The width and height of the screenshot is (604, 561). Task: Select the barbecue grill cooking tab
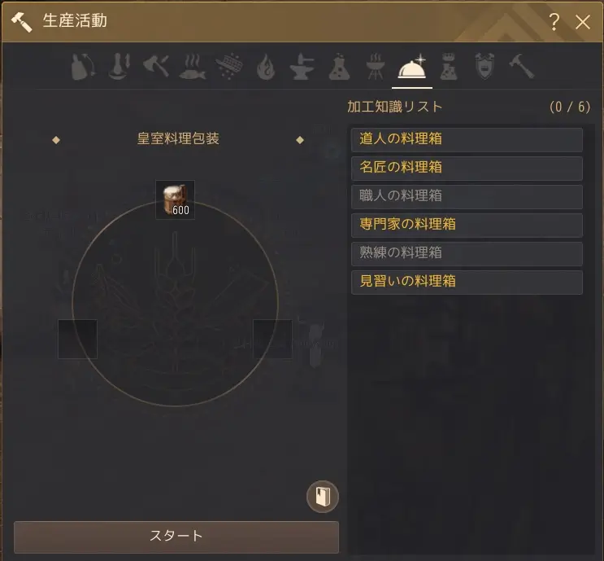click(x=376, y=67)
